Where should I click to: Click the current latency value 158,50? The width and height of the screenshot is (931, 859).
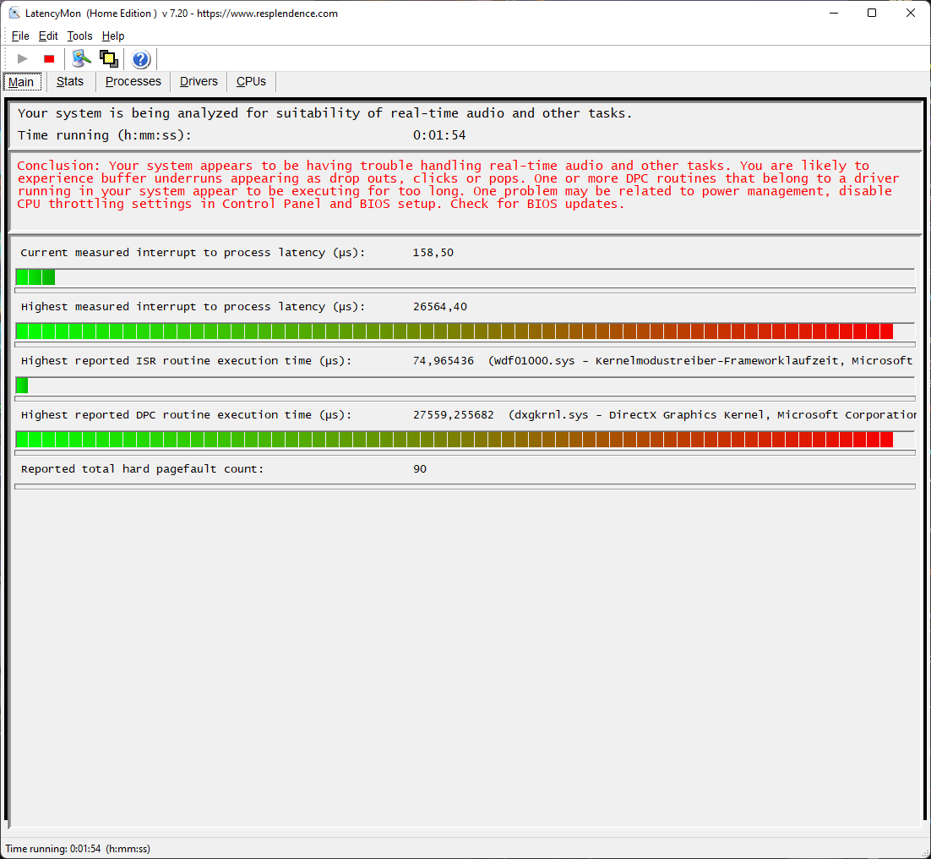click(x=433, y=253)
